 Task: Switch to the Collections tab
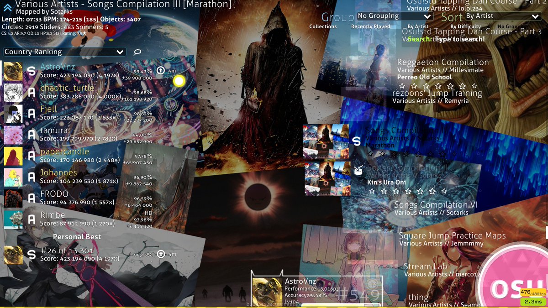pos(323,26)
